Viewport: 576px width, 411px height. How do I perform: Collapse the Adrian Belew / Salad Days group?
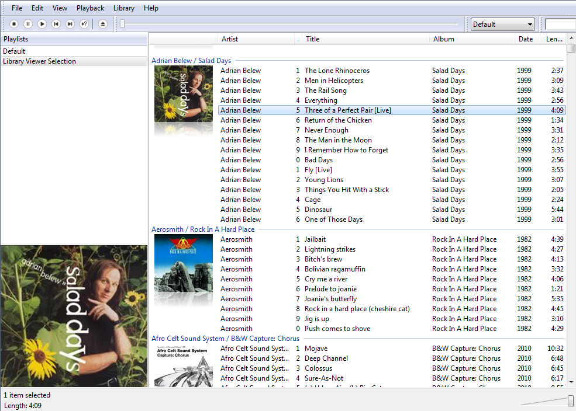coord(191,61)
